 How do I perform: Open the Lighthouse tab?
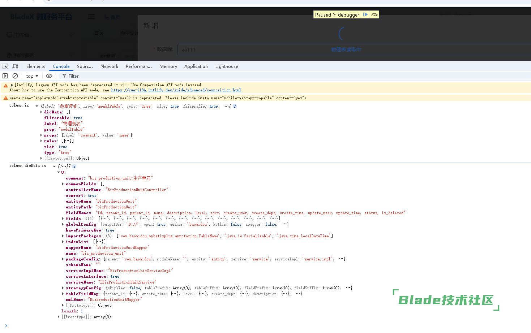(226, 66)
